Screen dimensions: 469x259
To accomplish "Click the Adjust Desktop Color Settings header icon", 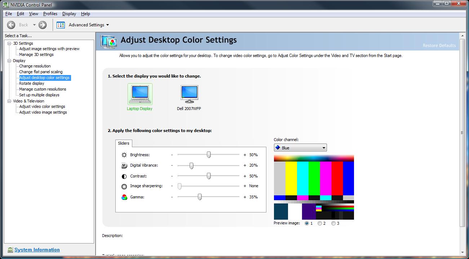I will (x=109, y=42).
